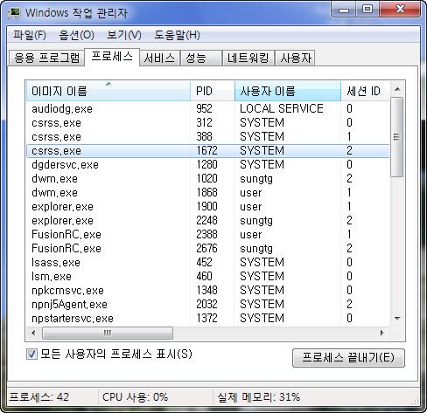
Task: Select explorer.exe with PID 2248
Action: pos(208,221)
